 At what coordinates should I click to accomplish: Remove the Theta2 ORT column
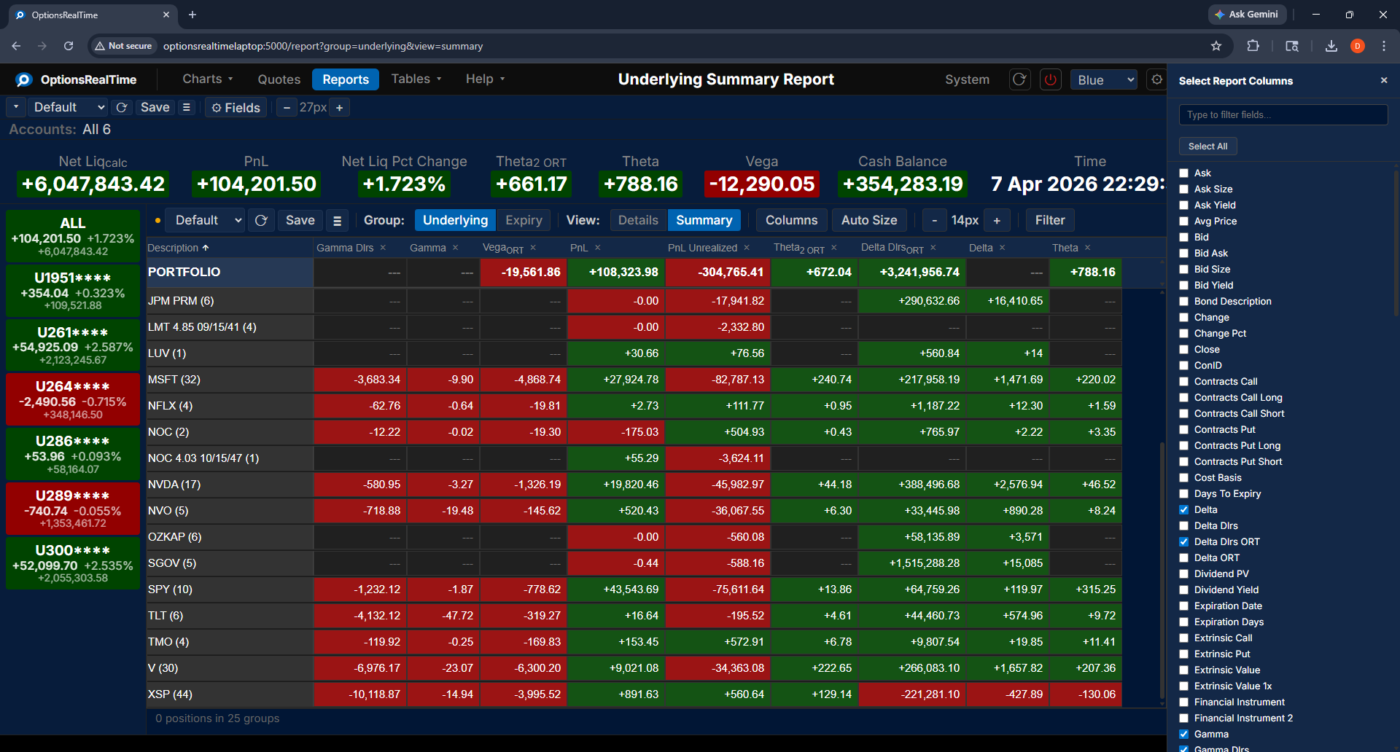click(833, 248)
